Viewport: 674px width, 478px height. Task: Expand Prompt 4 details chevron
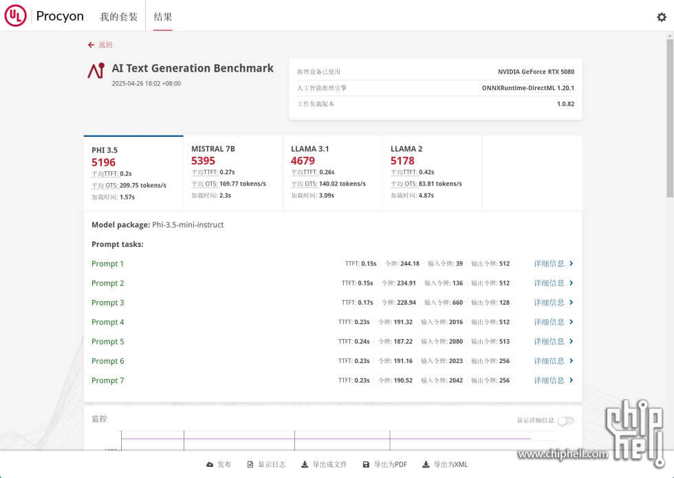572,322
